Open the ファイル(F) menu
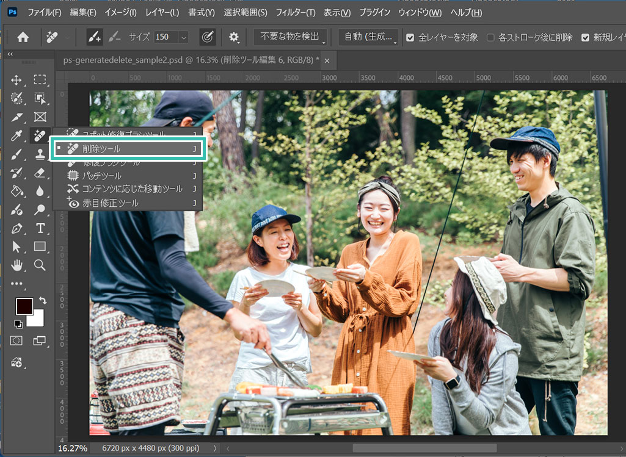626x457 pixels. pos(45,13)
